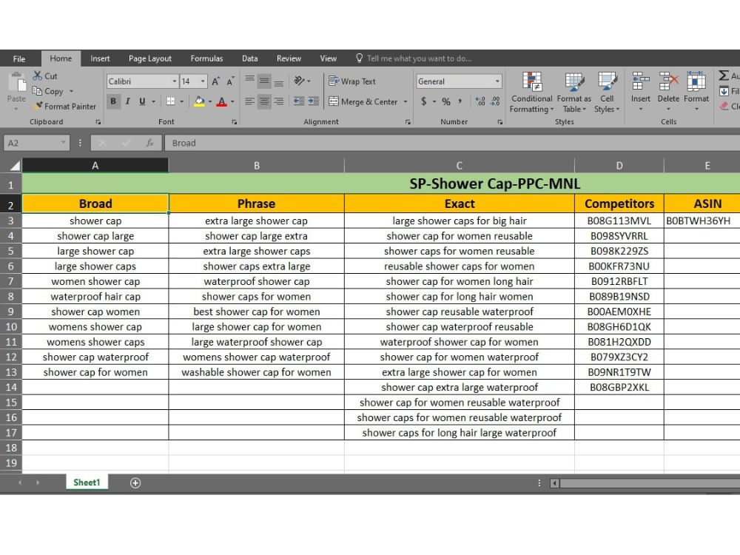The height and width of the screenshot is (555, 740).
Task: Select the Format Painter brush
Action: click(x=38, y=106)
